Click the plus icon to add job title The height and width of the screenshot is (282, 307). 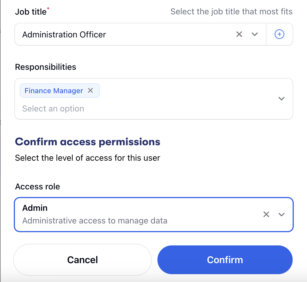coord(279,34)
